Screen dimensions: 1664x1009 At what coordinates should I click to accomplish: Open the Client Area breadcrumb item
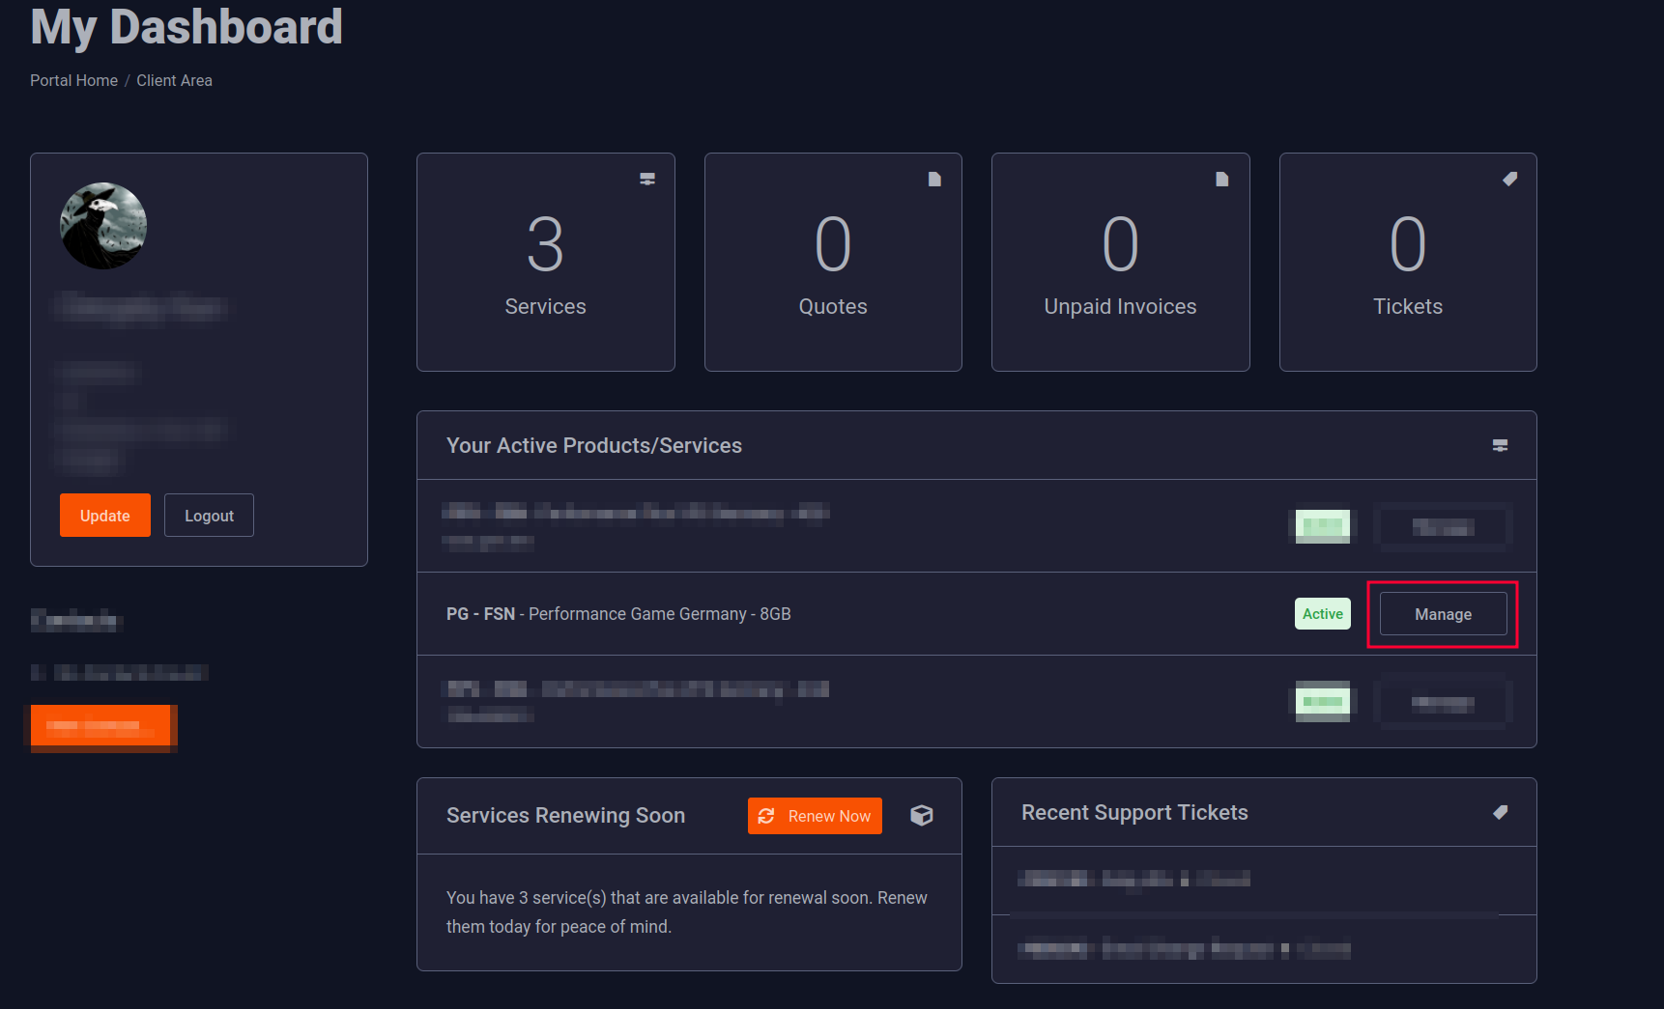(x=174, y=80)
